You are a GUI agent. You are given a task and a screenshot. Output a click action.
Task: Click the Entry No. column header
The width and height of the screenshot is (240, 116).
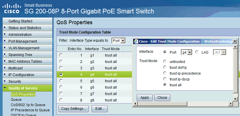tap(75, 49)
